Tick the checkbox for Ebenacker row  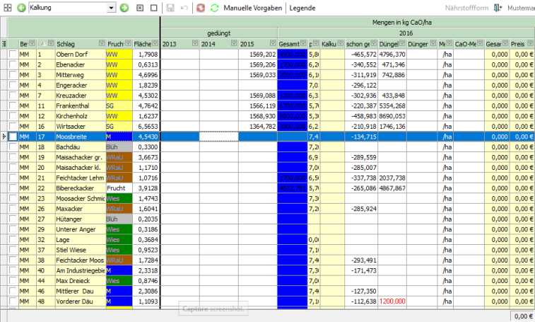(13, 64)
